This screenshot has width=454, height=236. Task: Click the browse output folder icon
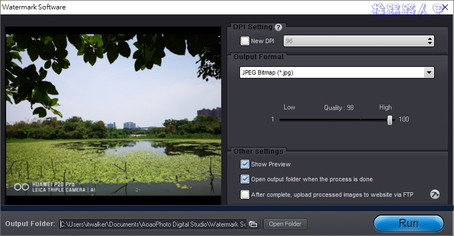(253, 224)
